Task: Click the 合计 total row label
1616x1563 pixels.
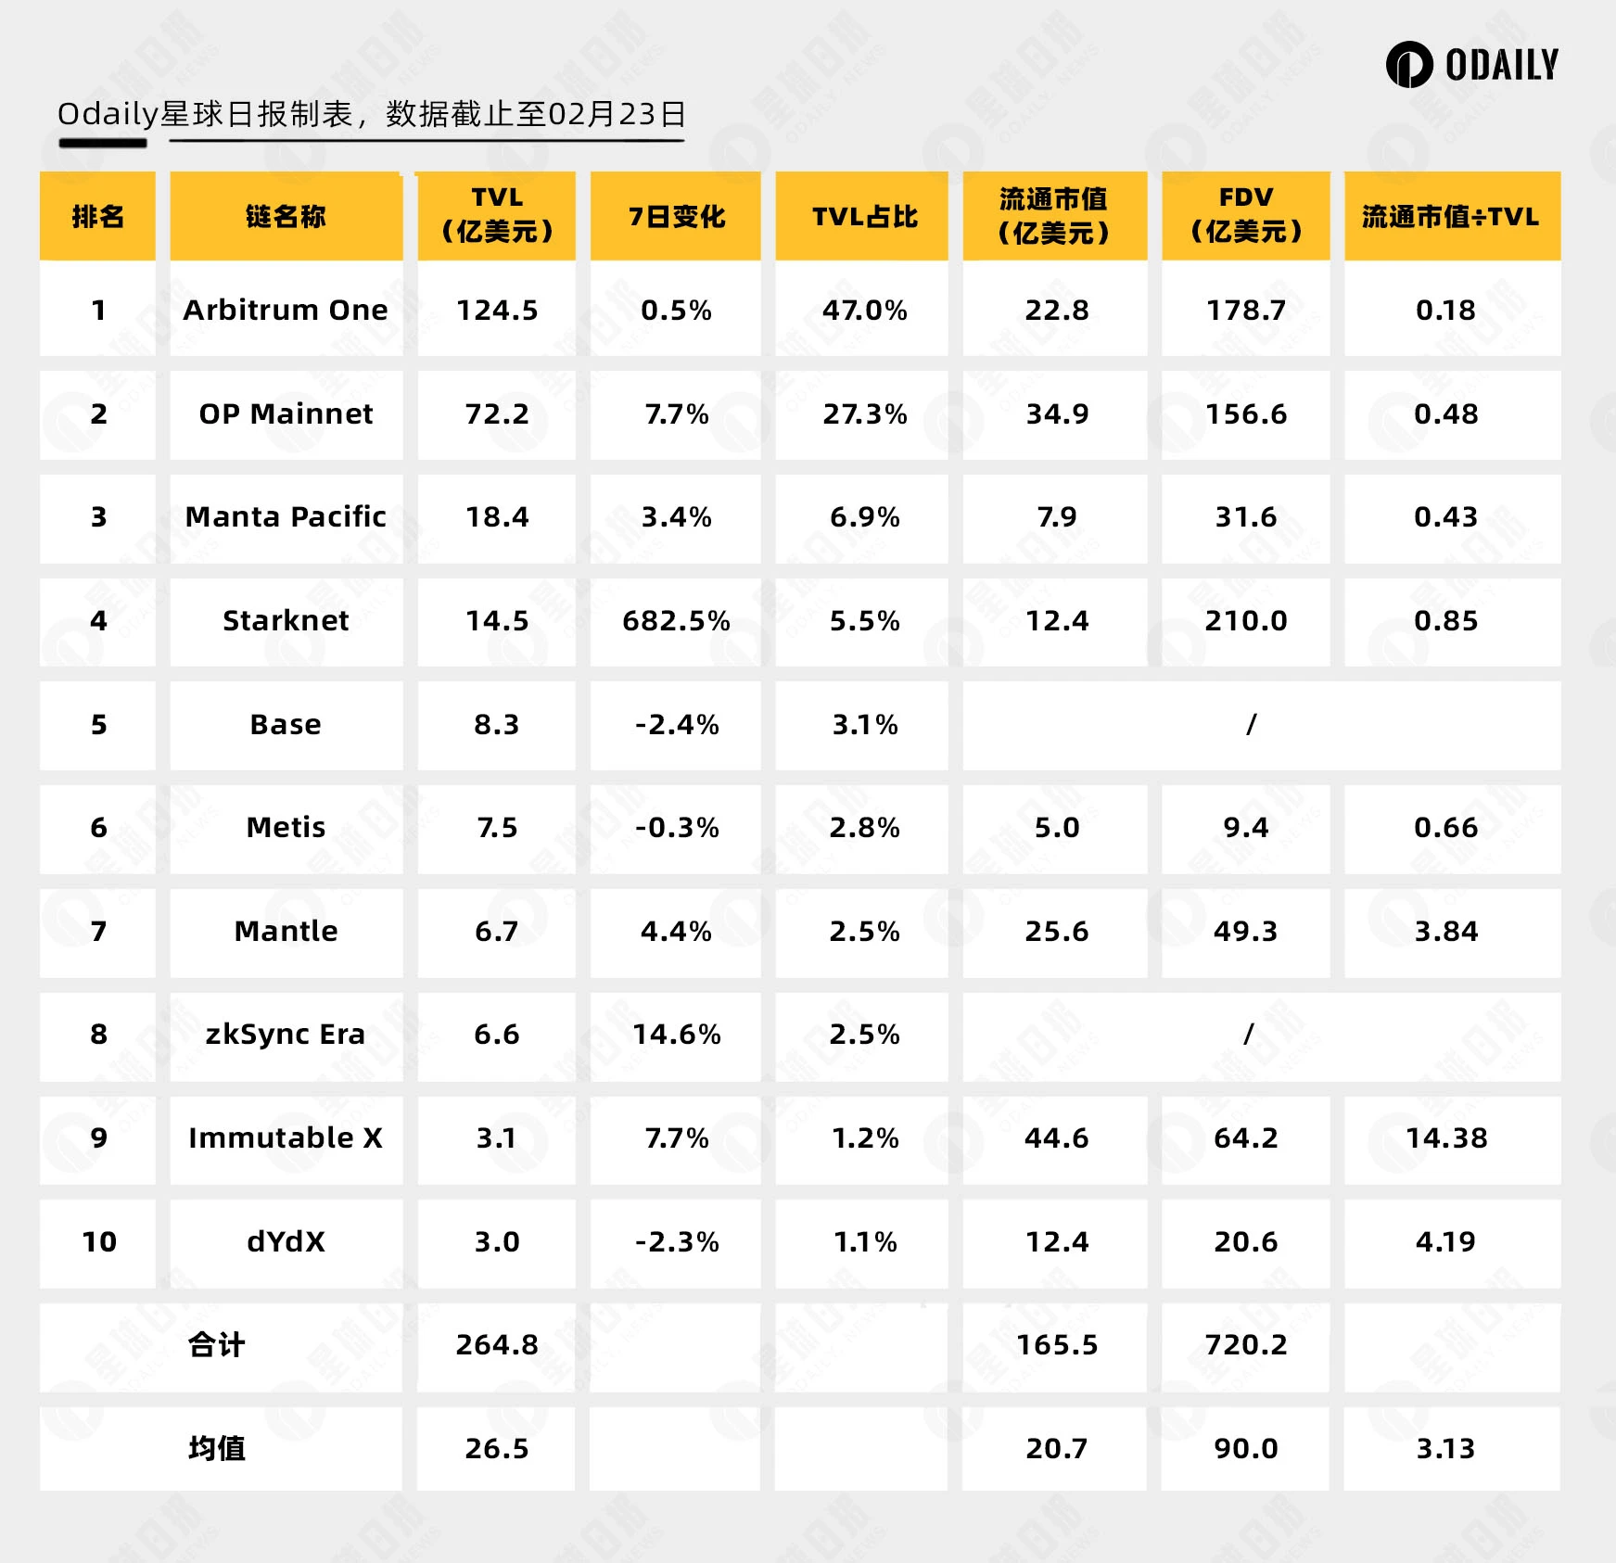Action: pos(217,1344)
